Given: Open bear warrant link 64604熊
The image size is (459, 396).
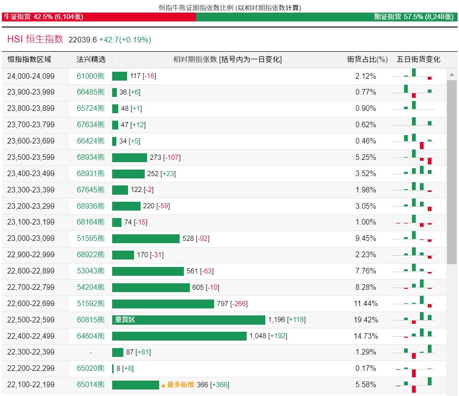Looking at the screenshot, I should tap(91, 336).
